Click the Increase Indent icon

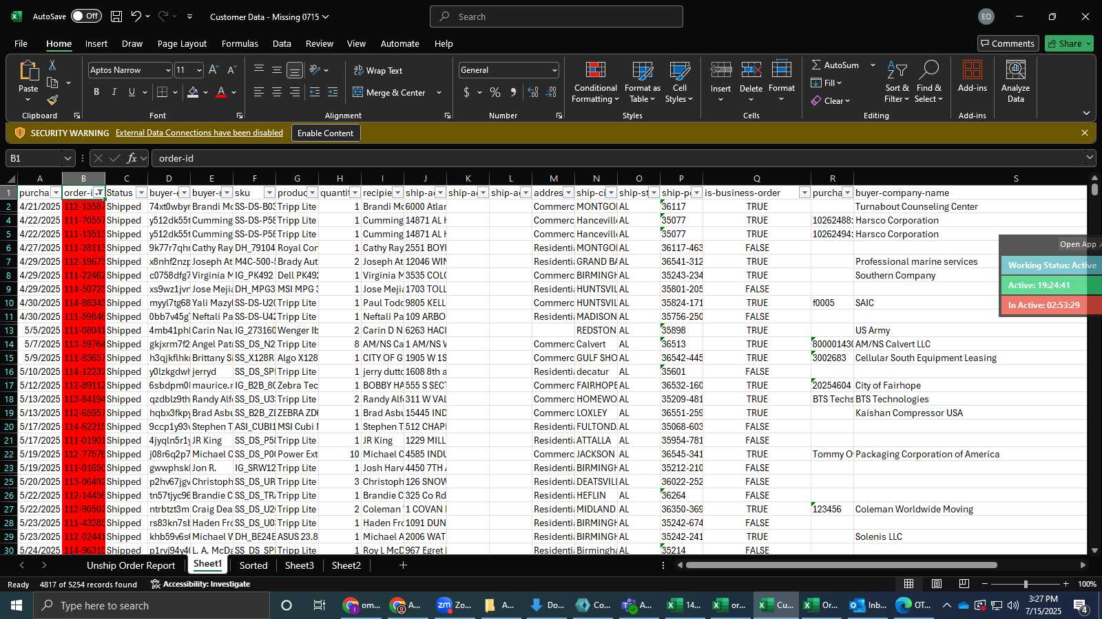(x=333, y=92)
